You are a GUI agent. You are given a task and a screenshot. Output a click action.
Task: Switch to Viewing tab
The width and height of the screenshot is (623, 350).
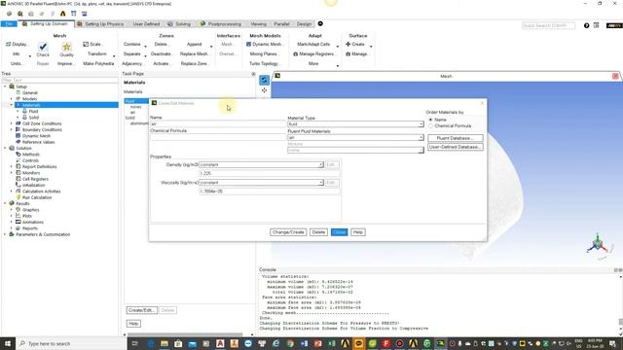coord(258,23)
